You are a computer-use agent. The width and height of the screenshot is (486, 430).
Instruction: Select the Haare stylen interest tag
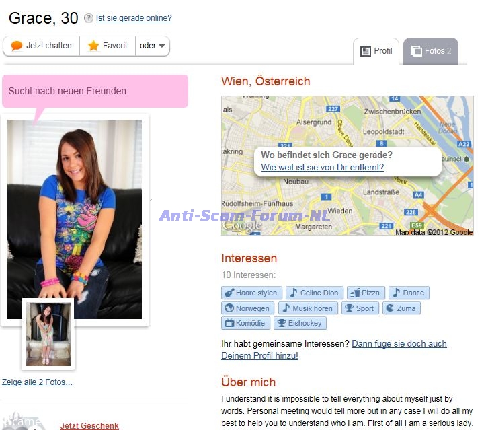[x=251, y=293]
